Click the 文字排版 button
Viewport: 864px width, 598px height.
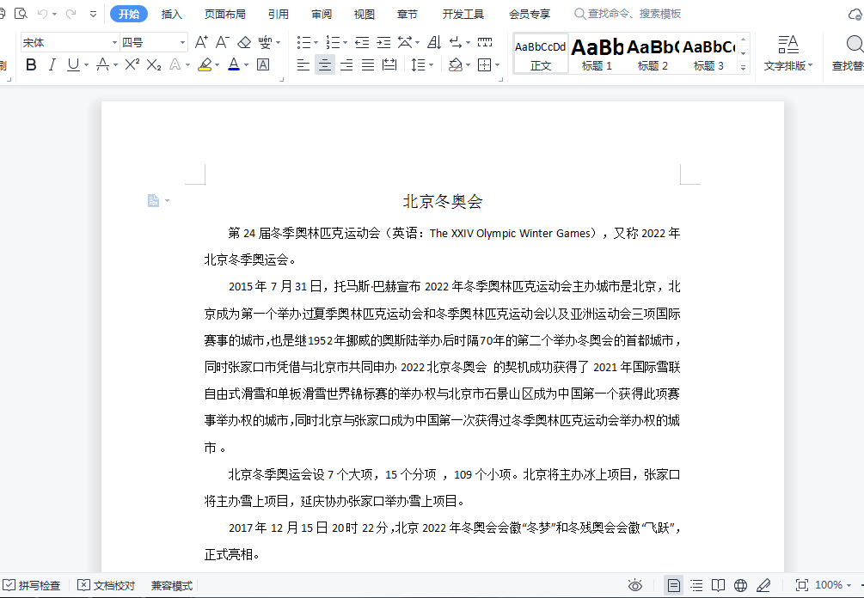787,53
